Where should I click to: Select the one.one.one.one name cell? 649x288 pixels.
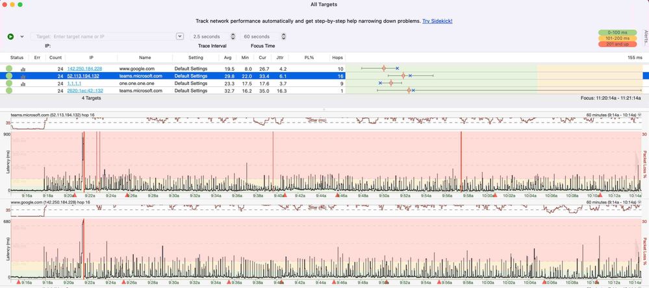click(136, 84)
